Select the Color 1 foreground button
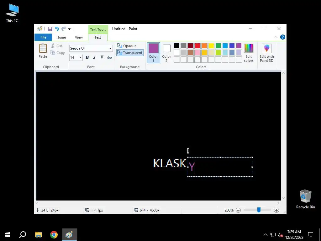This screenshot has width=321, height=241. pyautogui.click(x=153, y=53)
